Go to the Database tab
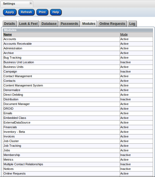 [49, 24]
